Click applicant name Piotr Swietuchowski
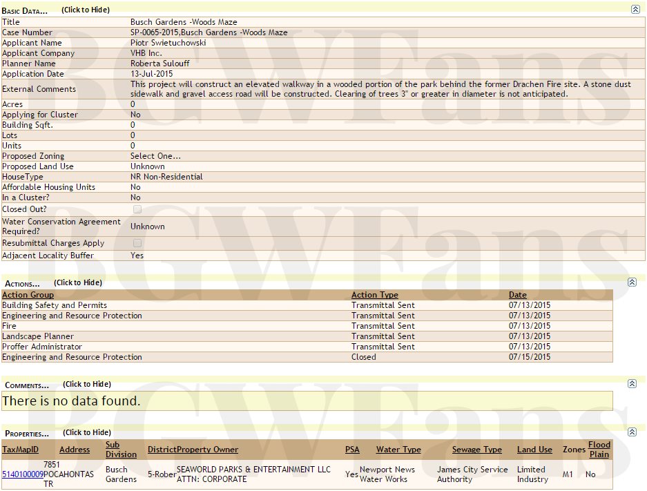647x491 pixels. (168, 43)
